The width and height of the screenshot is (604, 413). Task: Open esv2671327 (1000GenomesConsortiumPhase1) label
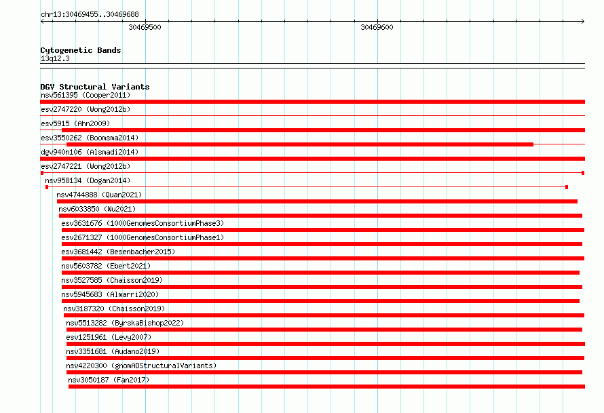pos(143,237)
